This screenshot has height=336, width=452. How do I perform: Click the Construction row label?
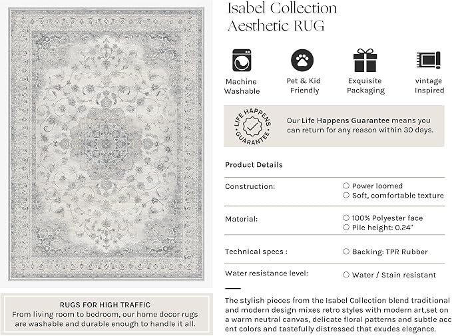pyautogui.click(x=250, y=186)
